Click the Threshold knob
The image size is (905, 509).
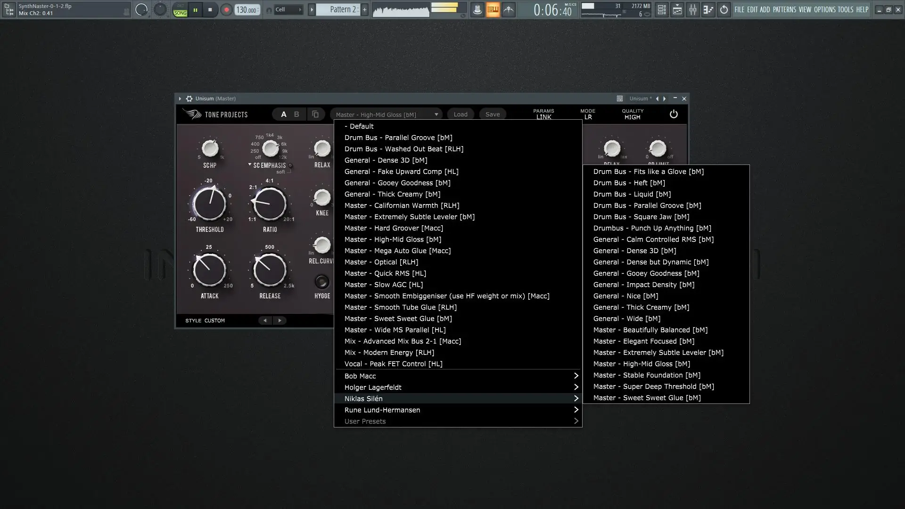(x=210, y=204)
